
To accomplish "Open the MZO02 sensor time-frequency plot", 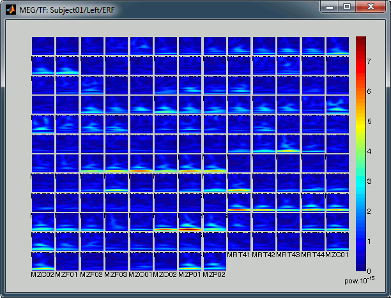I will [165, 260].
